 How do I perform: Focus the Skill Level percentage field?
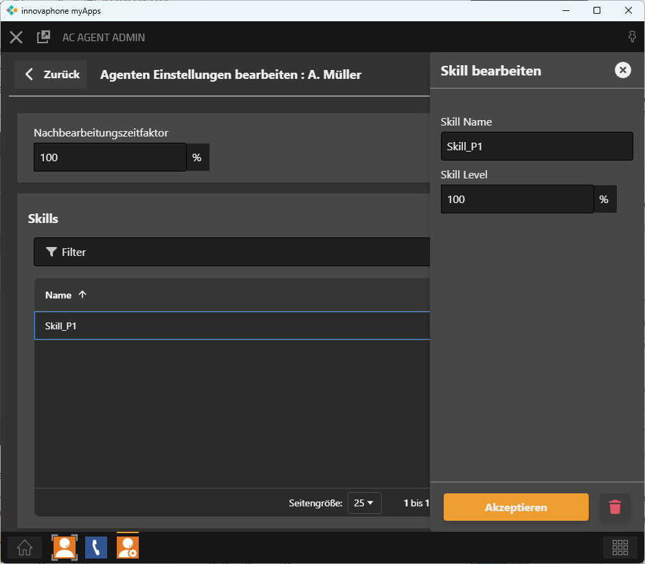[x=517, y=199]
